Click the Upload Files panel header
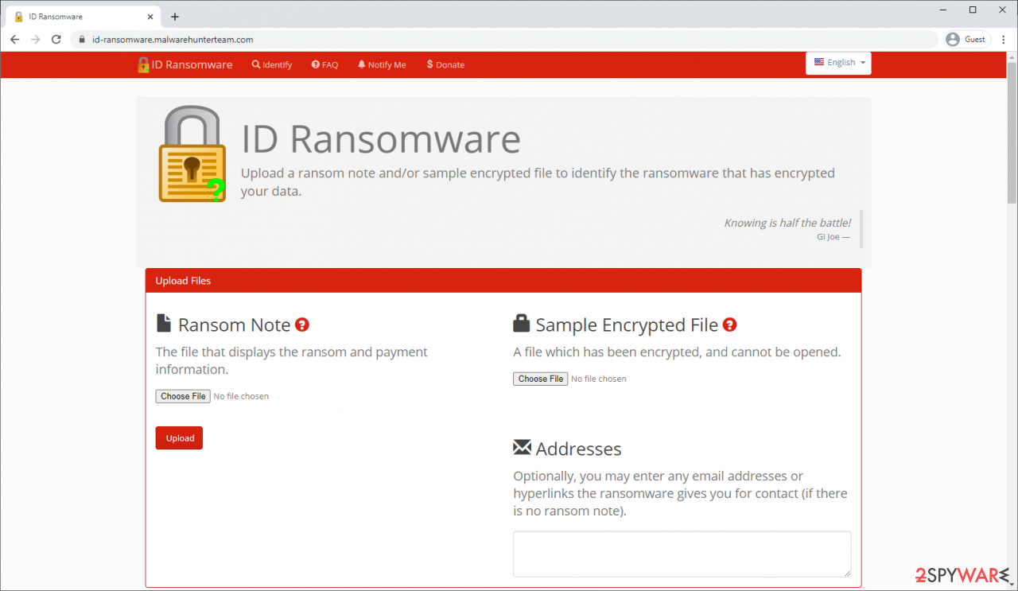The image size is (1018, 591). 503,281
